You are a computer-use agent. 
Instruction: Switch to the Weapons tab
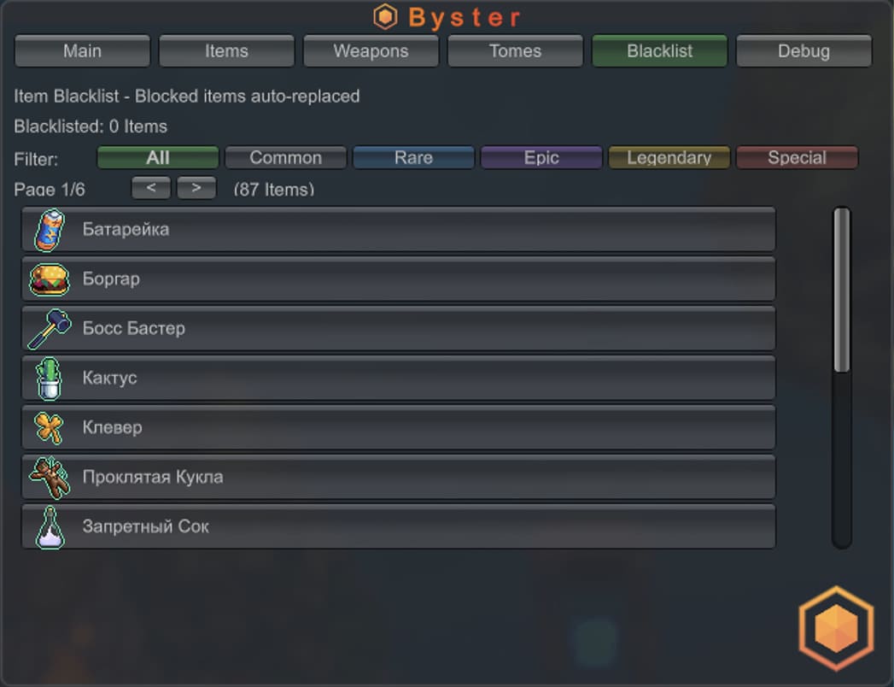pyautogui.click(x=371, y=50)
